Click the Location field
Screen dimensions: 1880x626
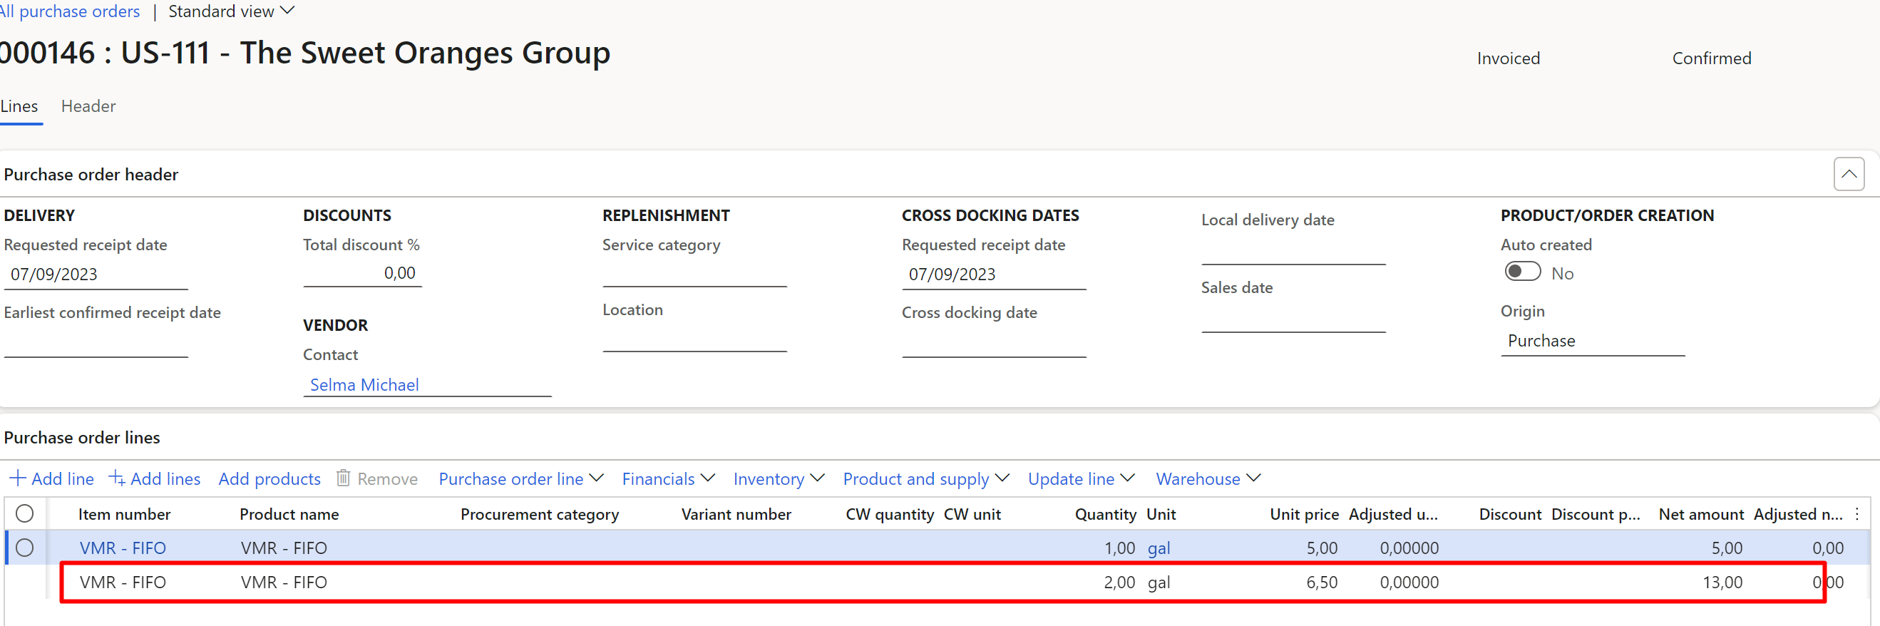click(x=695, y=338)
